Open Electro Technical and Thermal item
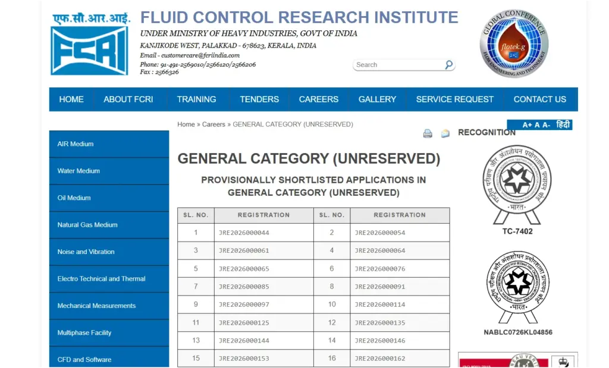This screenshot has width=609, height=368. click(x=109, y=279)
